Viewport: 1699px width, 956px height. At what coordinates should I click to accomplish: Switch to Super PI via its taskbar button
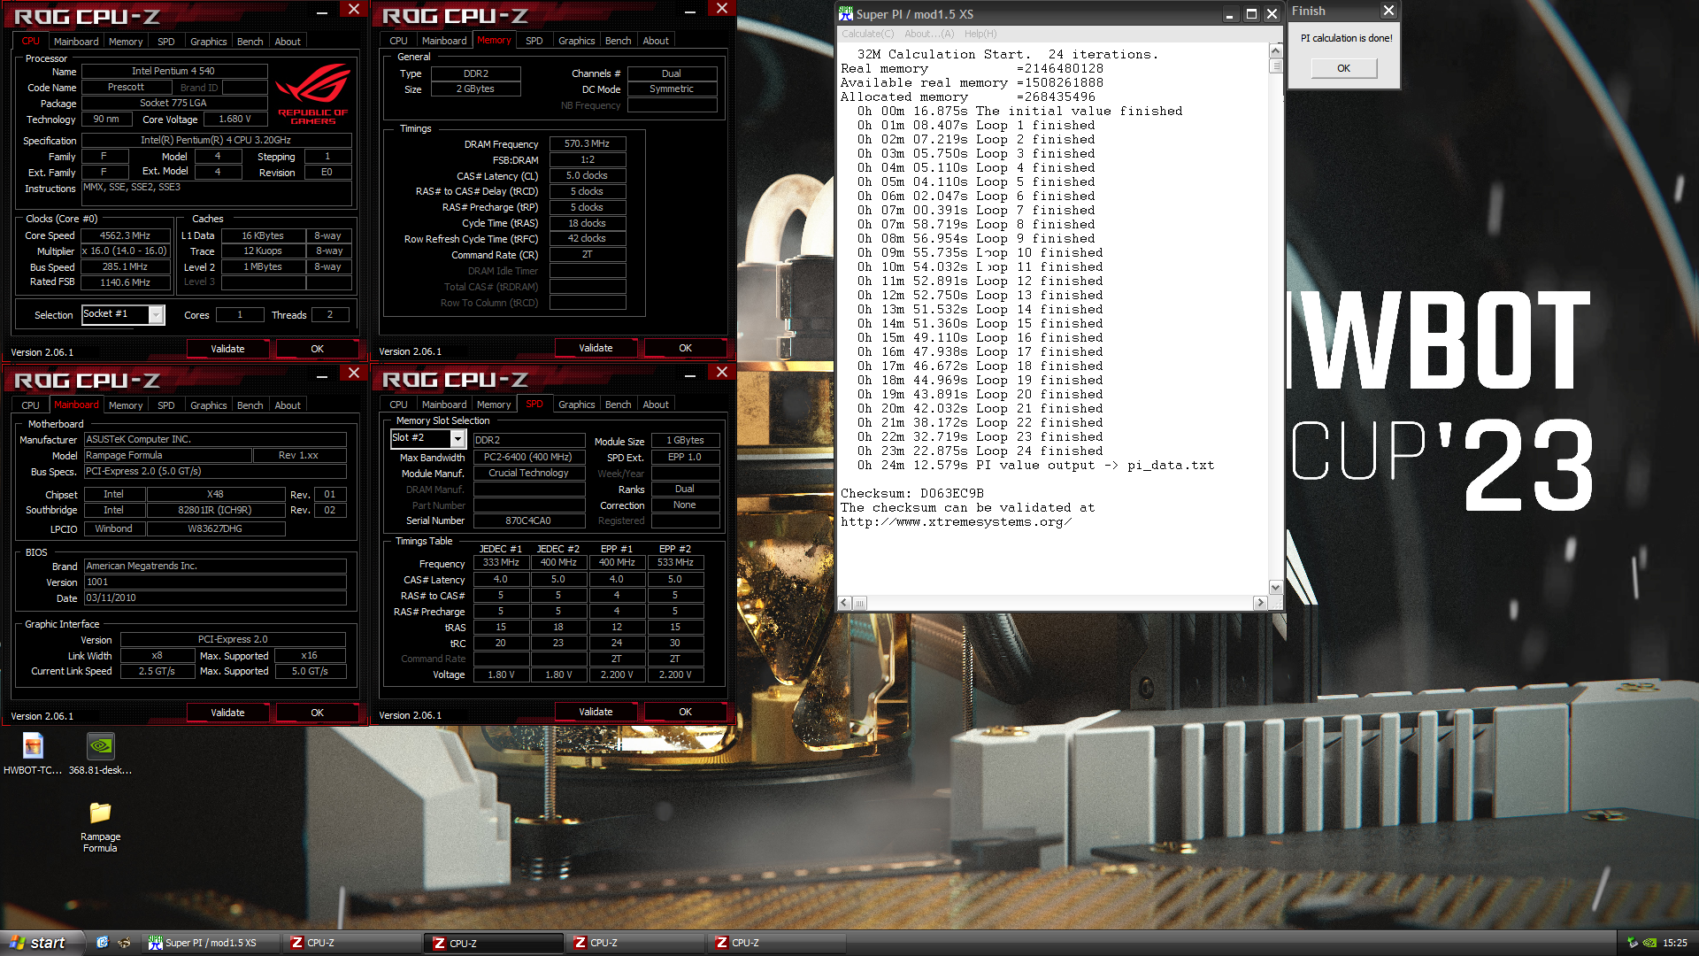click(x=211, y=943)
